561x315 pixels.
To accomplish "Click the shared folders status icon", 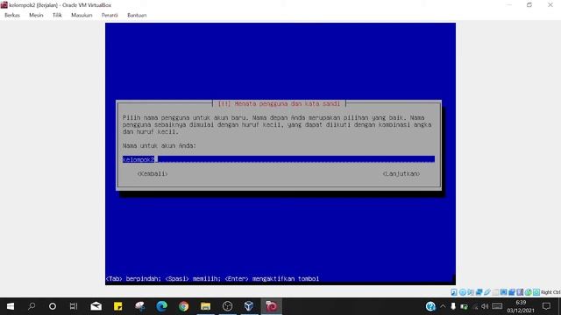I will click(495, 292).
